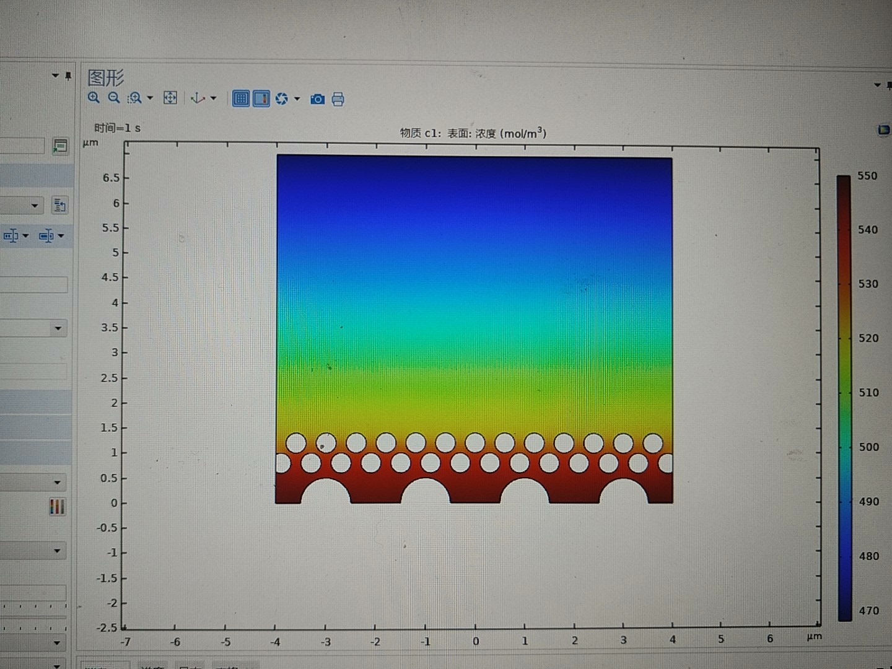Select the 图形 graphics window title

pyautogui.click(x=106, y=77)
